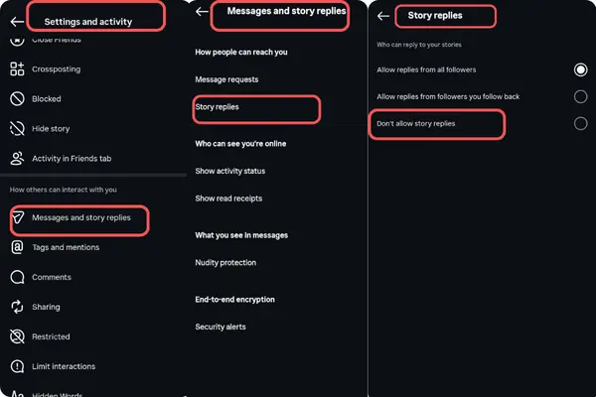The image size is (596, 397).
Task: Click the Tags and mentions @ icon
Action: click(17, 247)
